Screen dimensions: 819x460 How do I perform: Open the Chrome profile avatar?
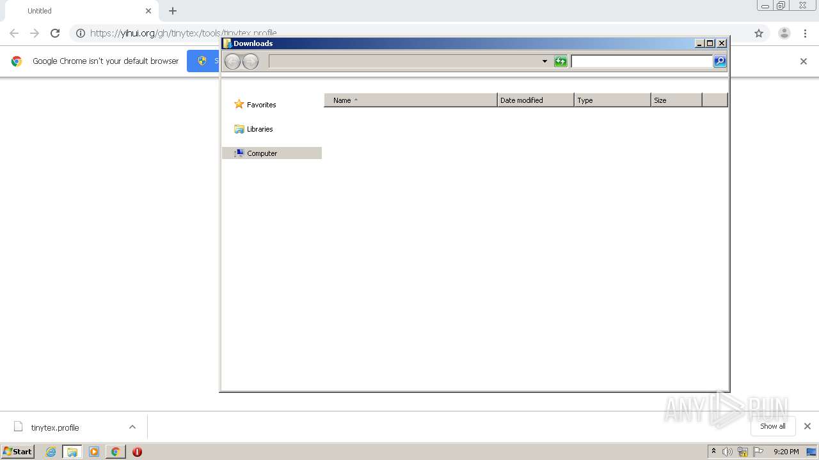tap(784, 33)
